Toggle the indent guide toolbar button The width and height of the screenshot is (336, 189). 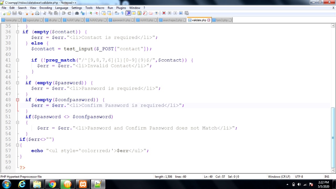pyautogui.click(x=128, y=13)
